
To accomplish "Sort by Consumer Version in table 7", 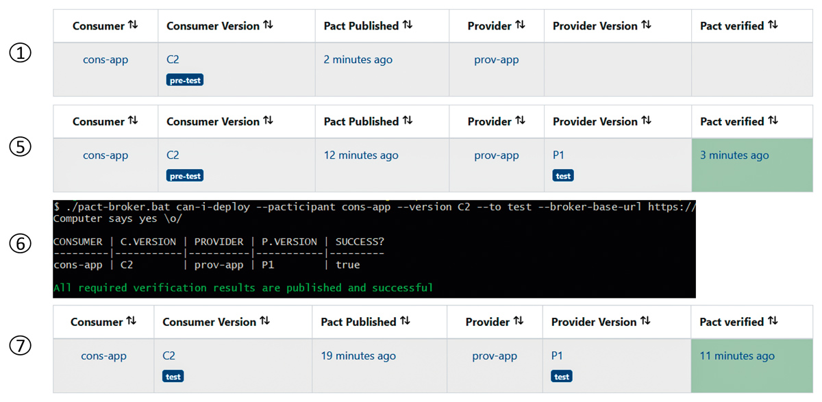I will coord(264,321).
